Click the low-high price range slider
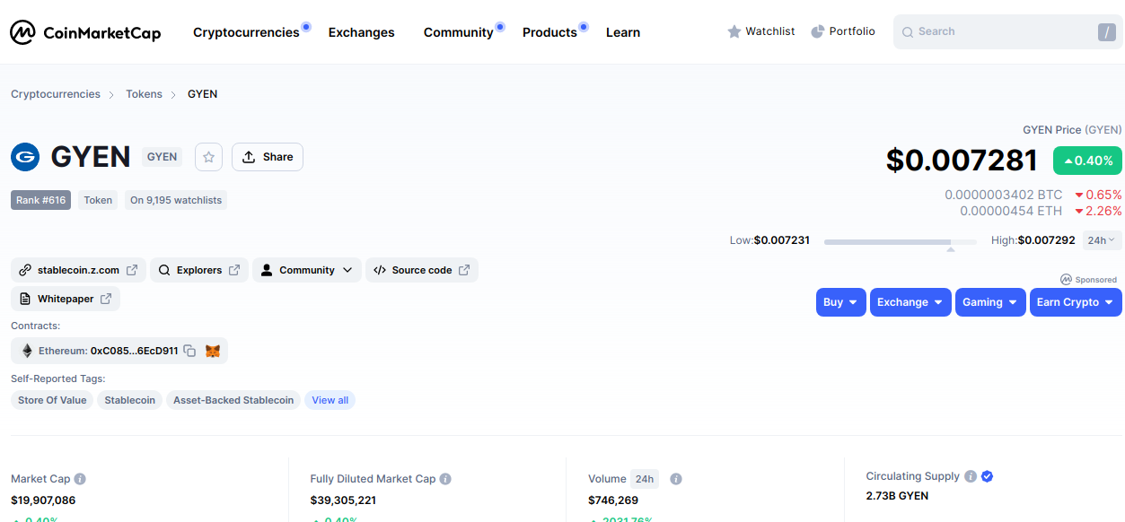Viewport: 1125px width, 522px height. click(901, 241)
